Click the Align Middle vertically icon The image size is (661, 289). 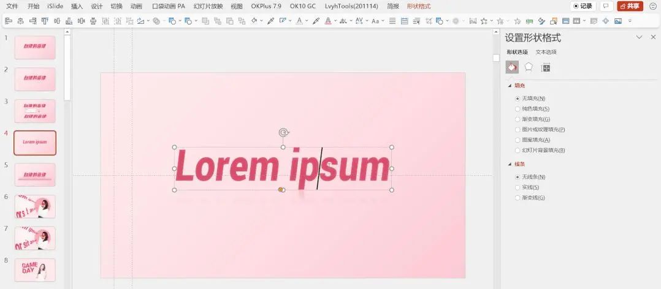point(57,21)
